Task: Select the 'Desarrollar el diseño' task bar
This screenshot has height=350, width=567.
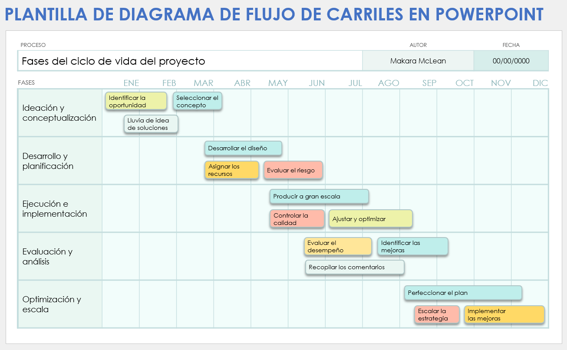Action: tap(243, 148)
